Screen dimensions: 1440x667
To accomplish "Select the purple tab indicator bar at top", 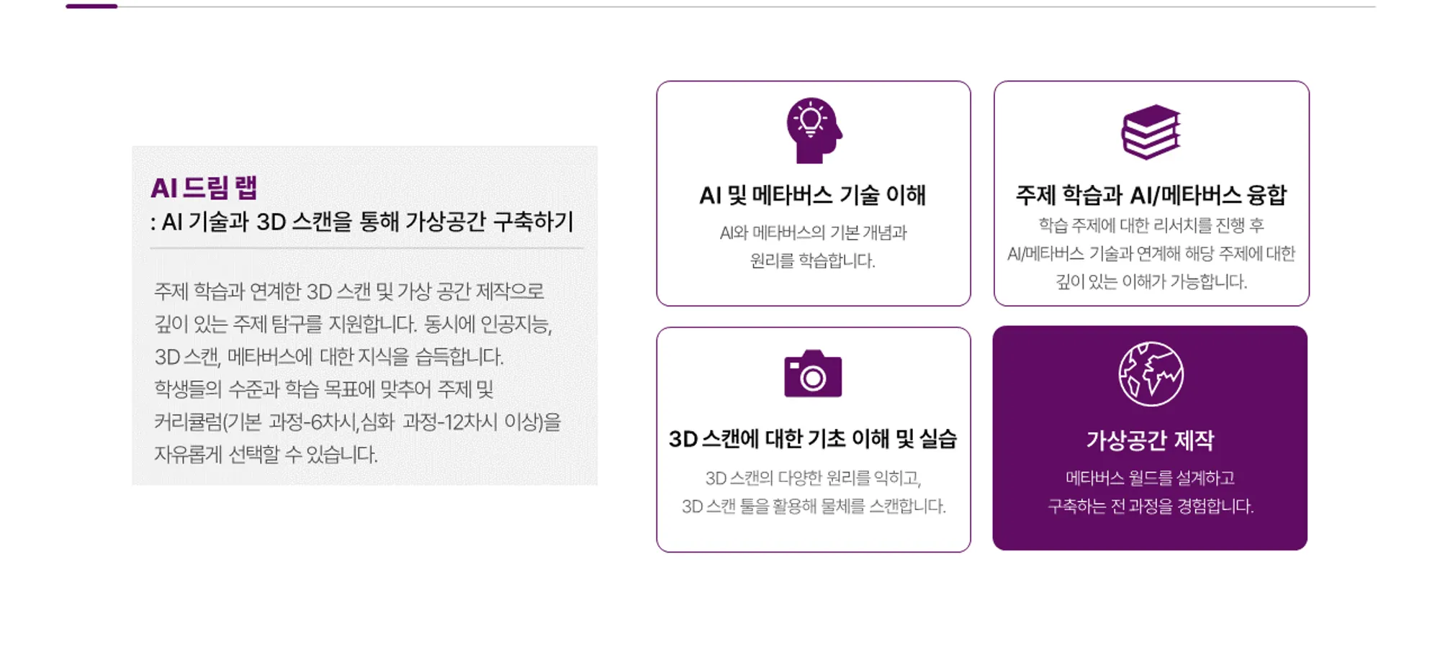I will [x=91, y=6].
